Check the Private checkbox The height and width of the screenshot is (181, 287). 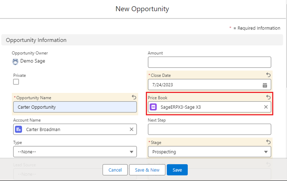pyautogui.click(x=16, y=82)
